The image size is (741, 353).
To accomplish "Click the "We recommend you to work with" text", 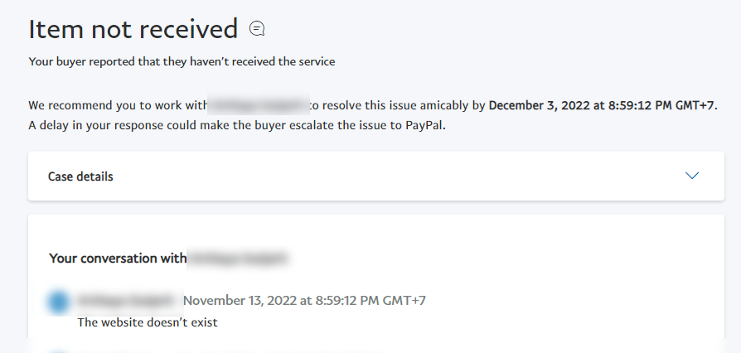I will click(x=117, y=105).
